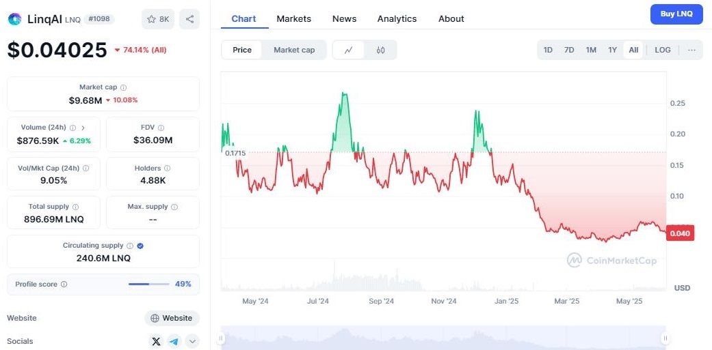Open Holders info icon

(167, 168)
